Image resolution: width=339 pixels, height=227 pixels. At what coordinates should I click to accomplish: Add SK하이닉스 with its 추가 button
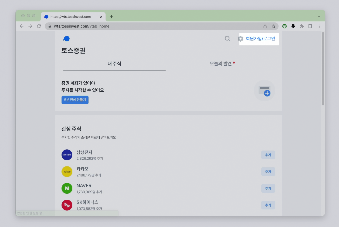point(268,205)
